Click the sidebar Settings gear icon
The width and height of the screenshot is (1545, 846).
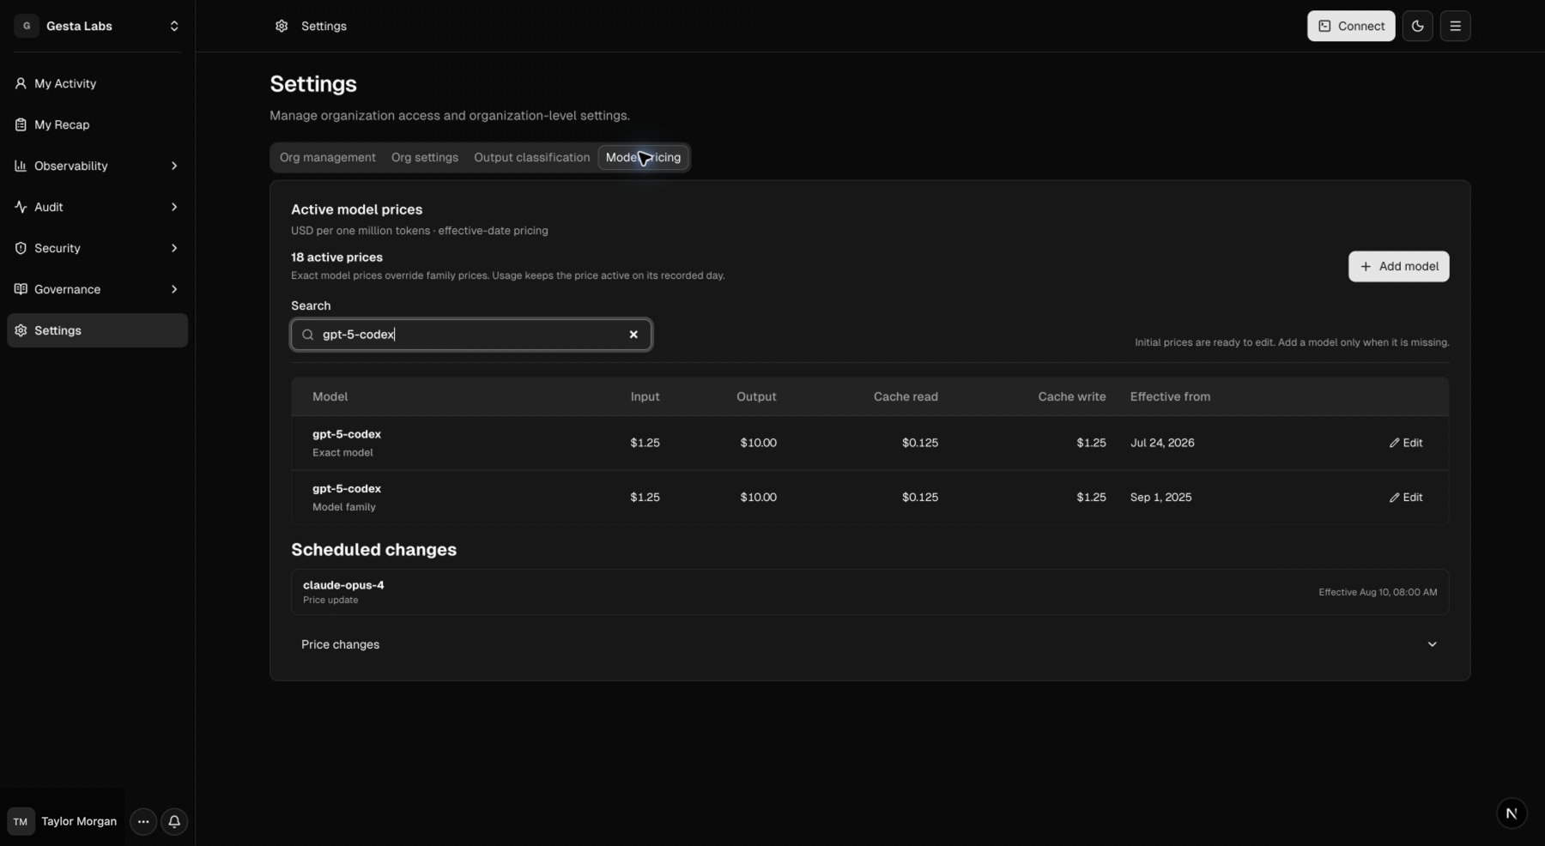coord(21,330)
